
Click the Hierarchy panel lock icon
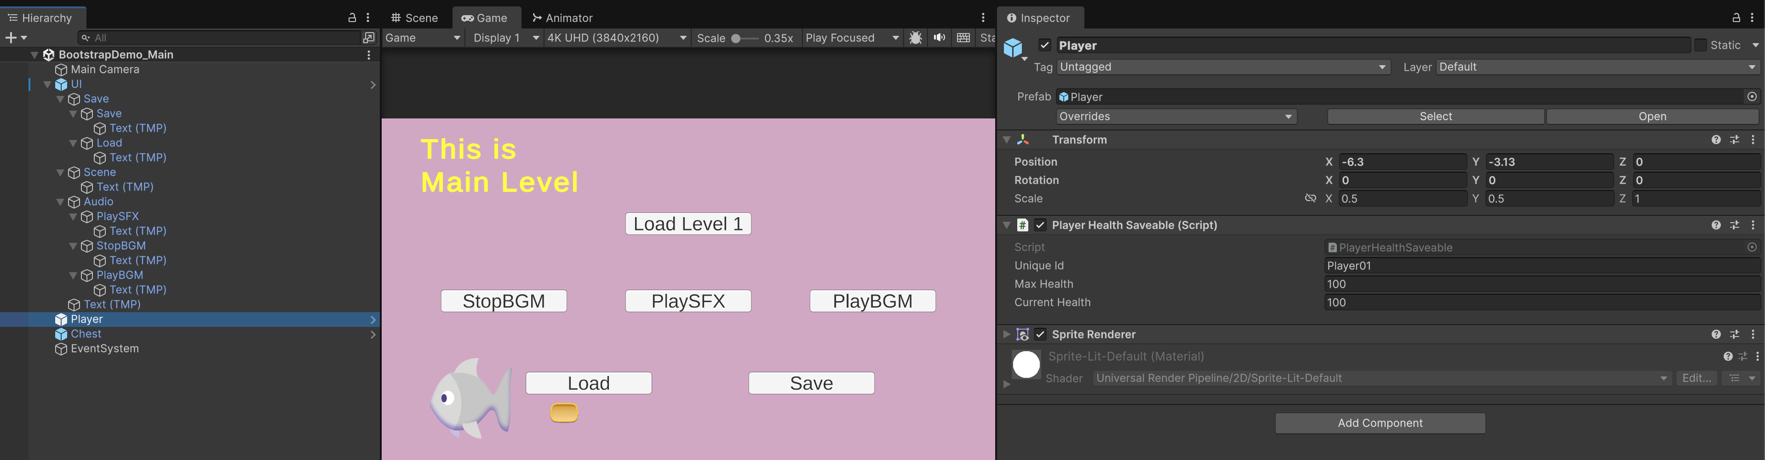[x=351, y=18]
